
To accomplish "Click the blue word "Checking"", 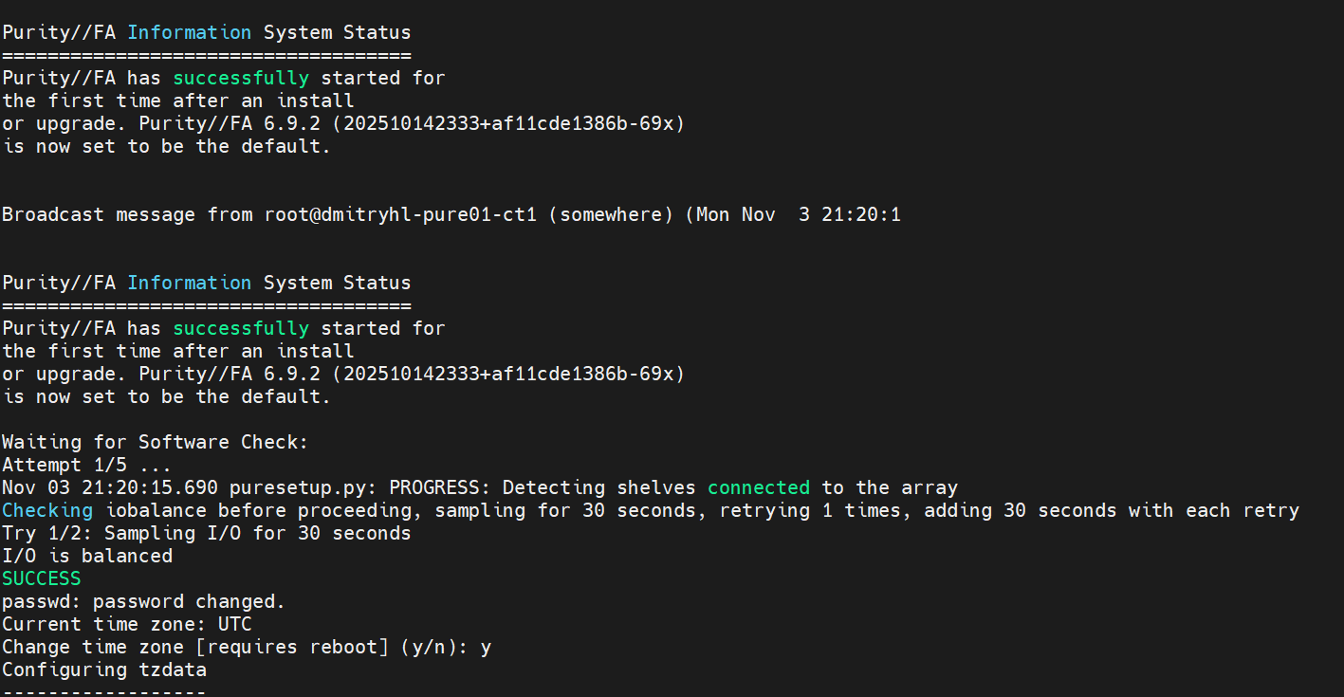I will pyautogui.click(x=47, y=510).
